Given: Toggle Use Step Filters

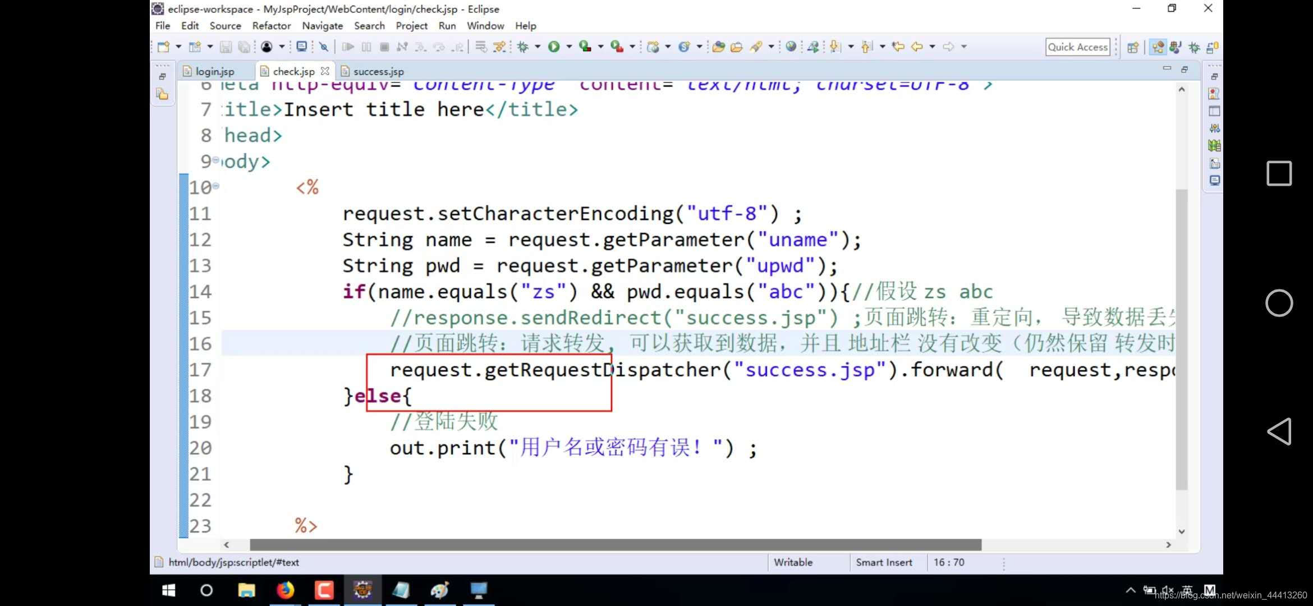Looking at the screenshot, I should coord(499,47).
